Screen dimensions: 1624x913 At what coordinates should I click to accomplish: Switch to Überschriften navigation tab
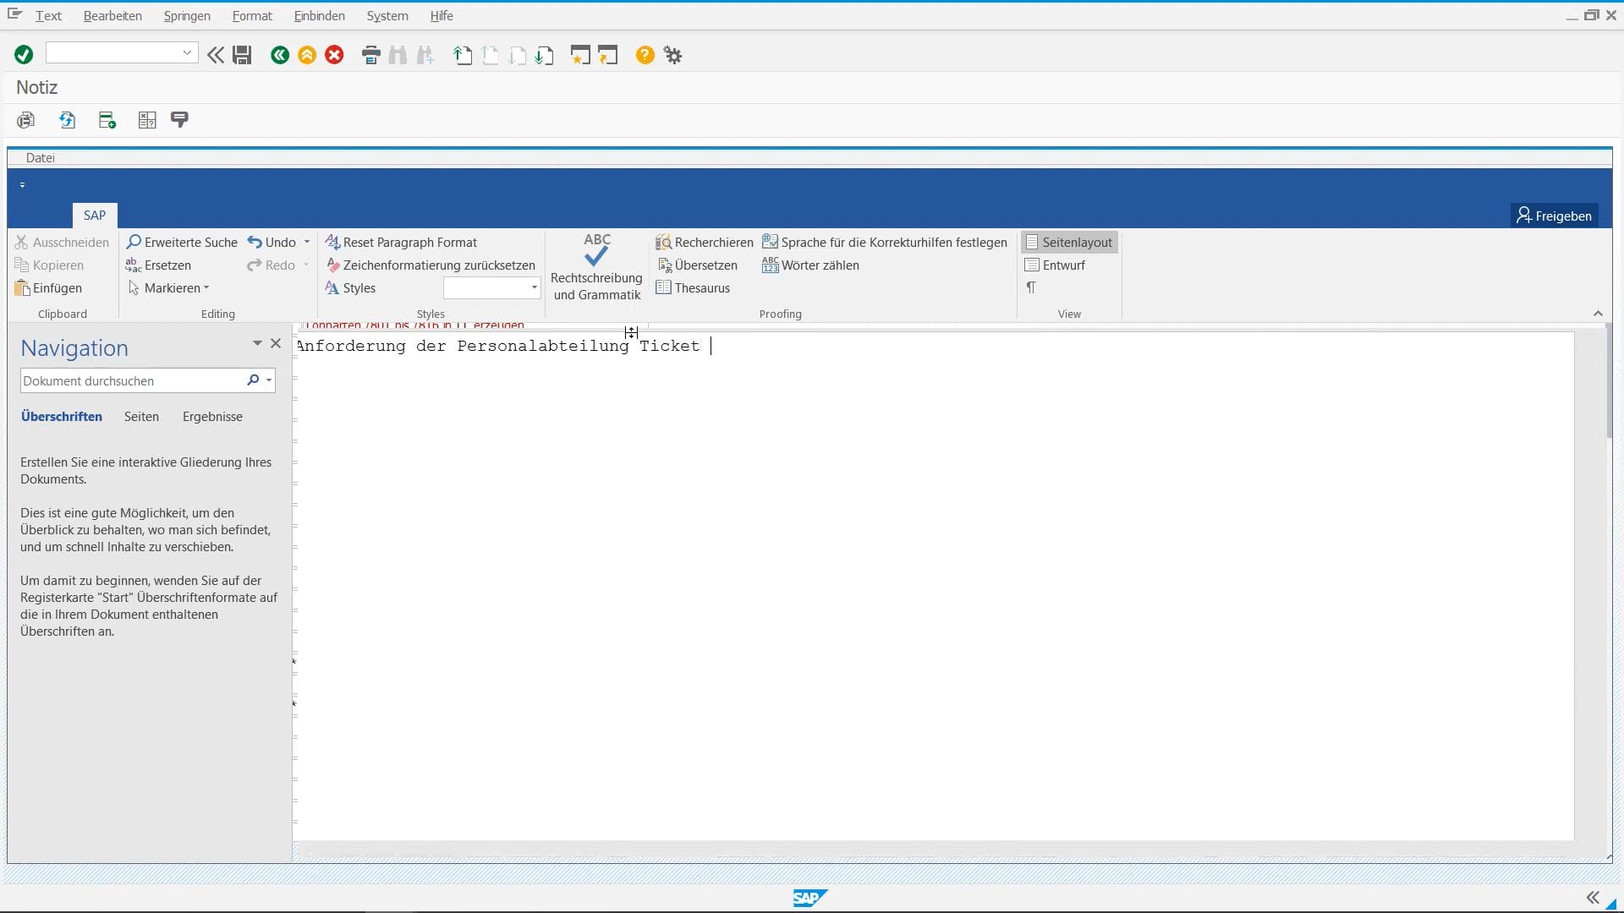tap(62, 417)
